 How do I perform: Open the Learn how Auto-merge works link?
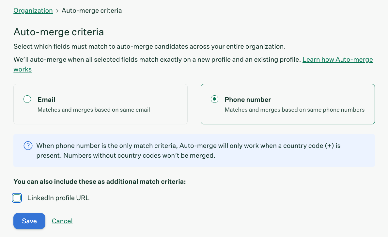(337, 60)
